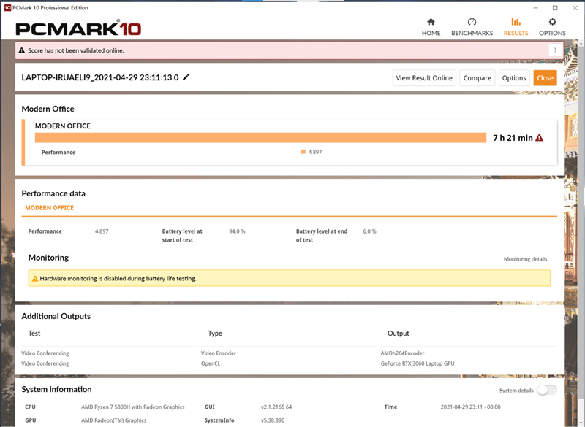Click View Result Online button
This screenshot has width=585, height=427.
(424, 78)
